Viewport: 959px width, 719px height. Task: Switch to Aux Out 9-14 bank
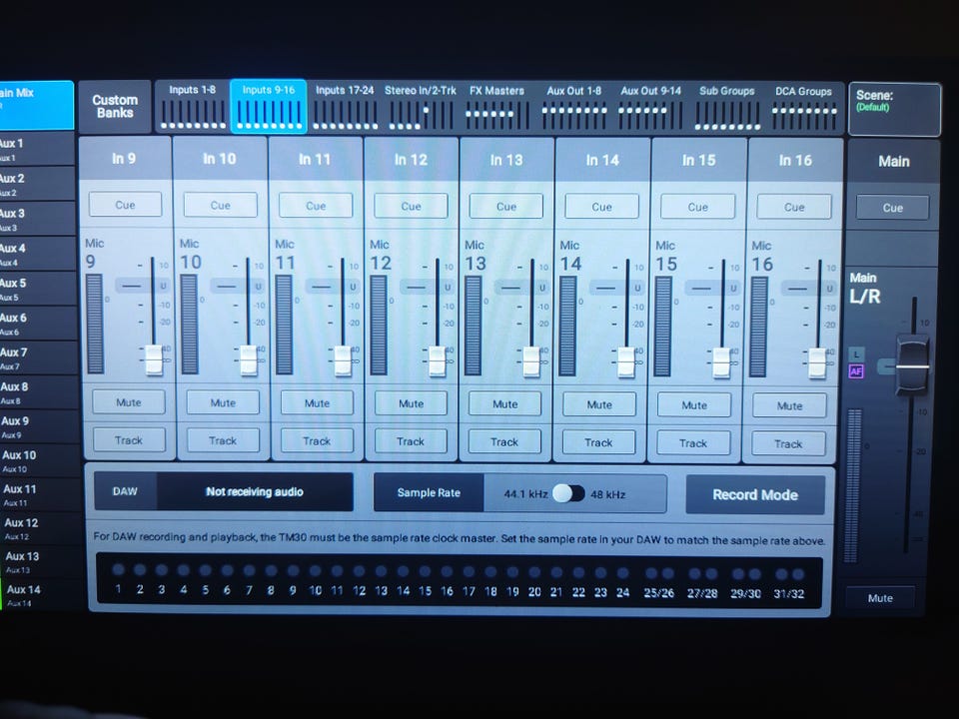click(650, 107)
